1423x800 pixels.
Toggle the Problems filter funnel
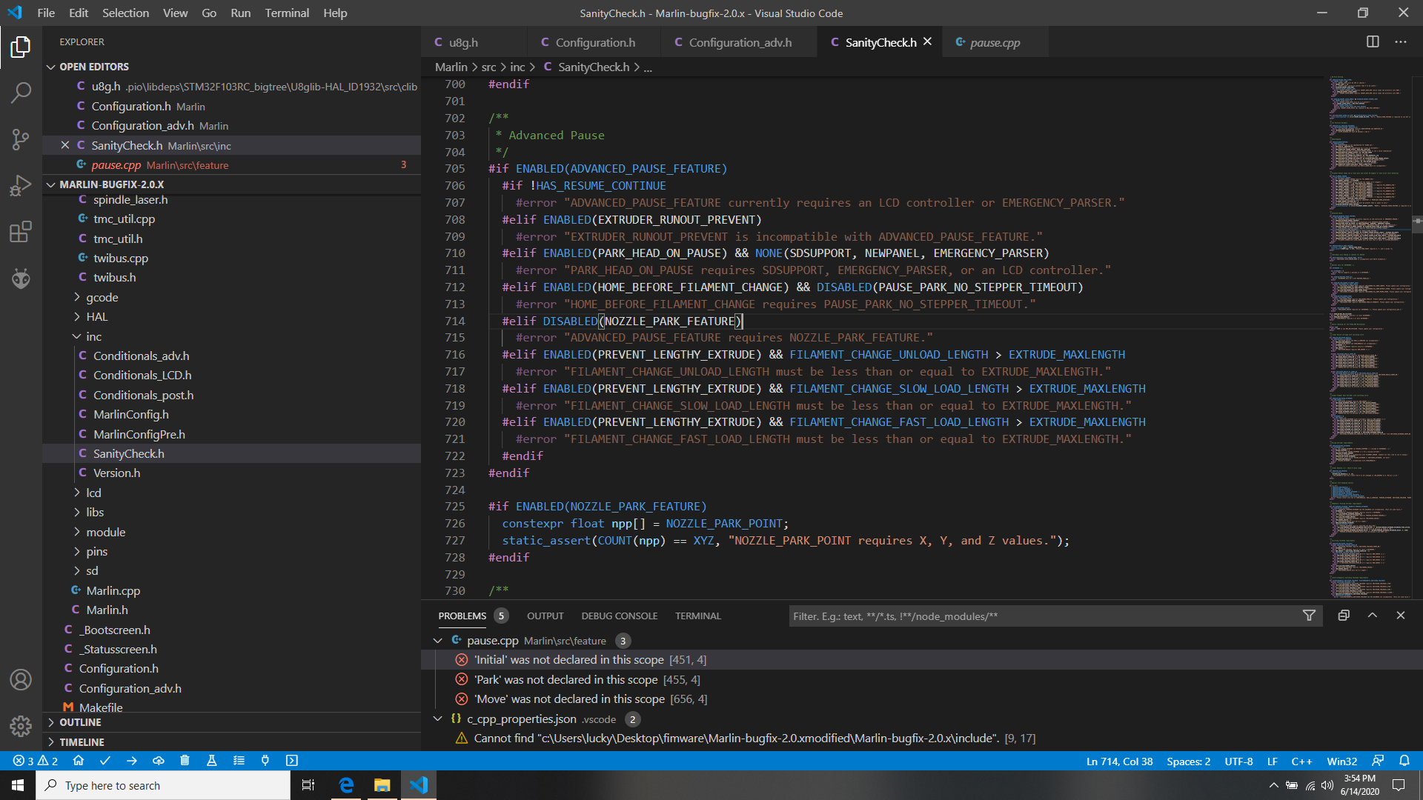1310,616
